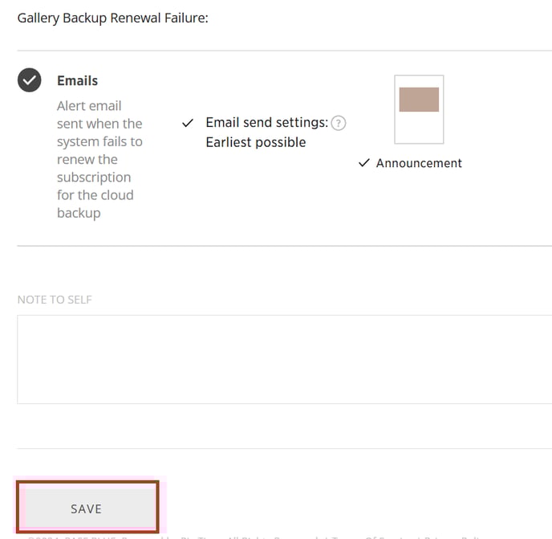The image size is (552, 539).
Task: Click the checkmark beside Email send settings
Action: (x=188, y=123)
